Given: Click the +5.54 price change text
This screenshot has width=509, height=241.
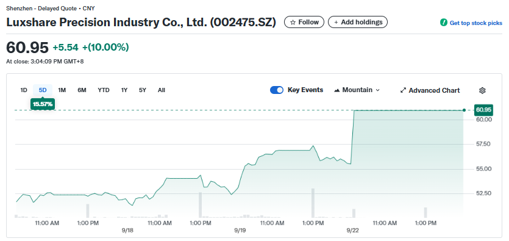Looking at the screenshot, I should [66, 48].
